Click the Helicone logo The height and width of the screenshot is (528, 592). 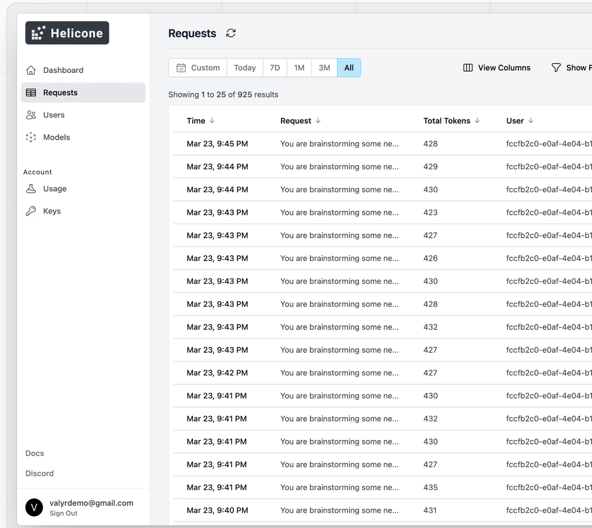(67, 33)
